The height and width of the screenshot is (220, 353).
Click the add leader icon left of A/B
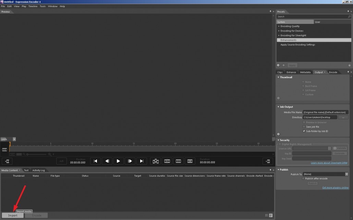pos(7,161)
